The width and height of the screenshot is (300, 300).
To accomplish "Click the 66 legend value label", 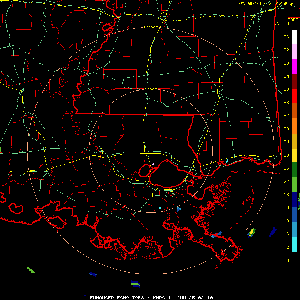I will click(x=286, y=37).
